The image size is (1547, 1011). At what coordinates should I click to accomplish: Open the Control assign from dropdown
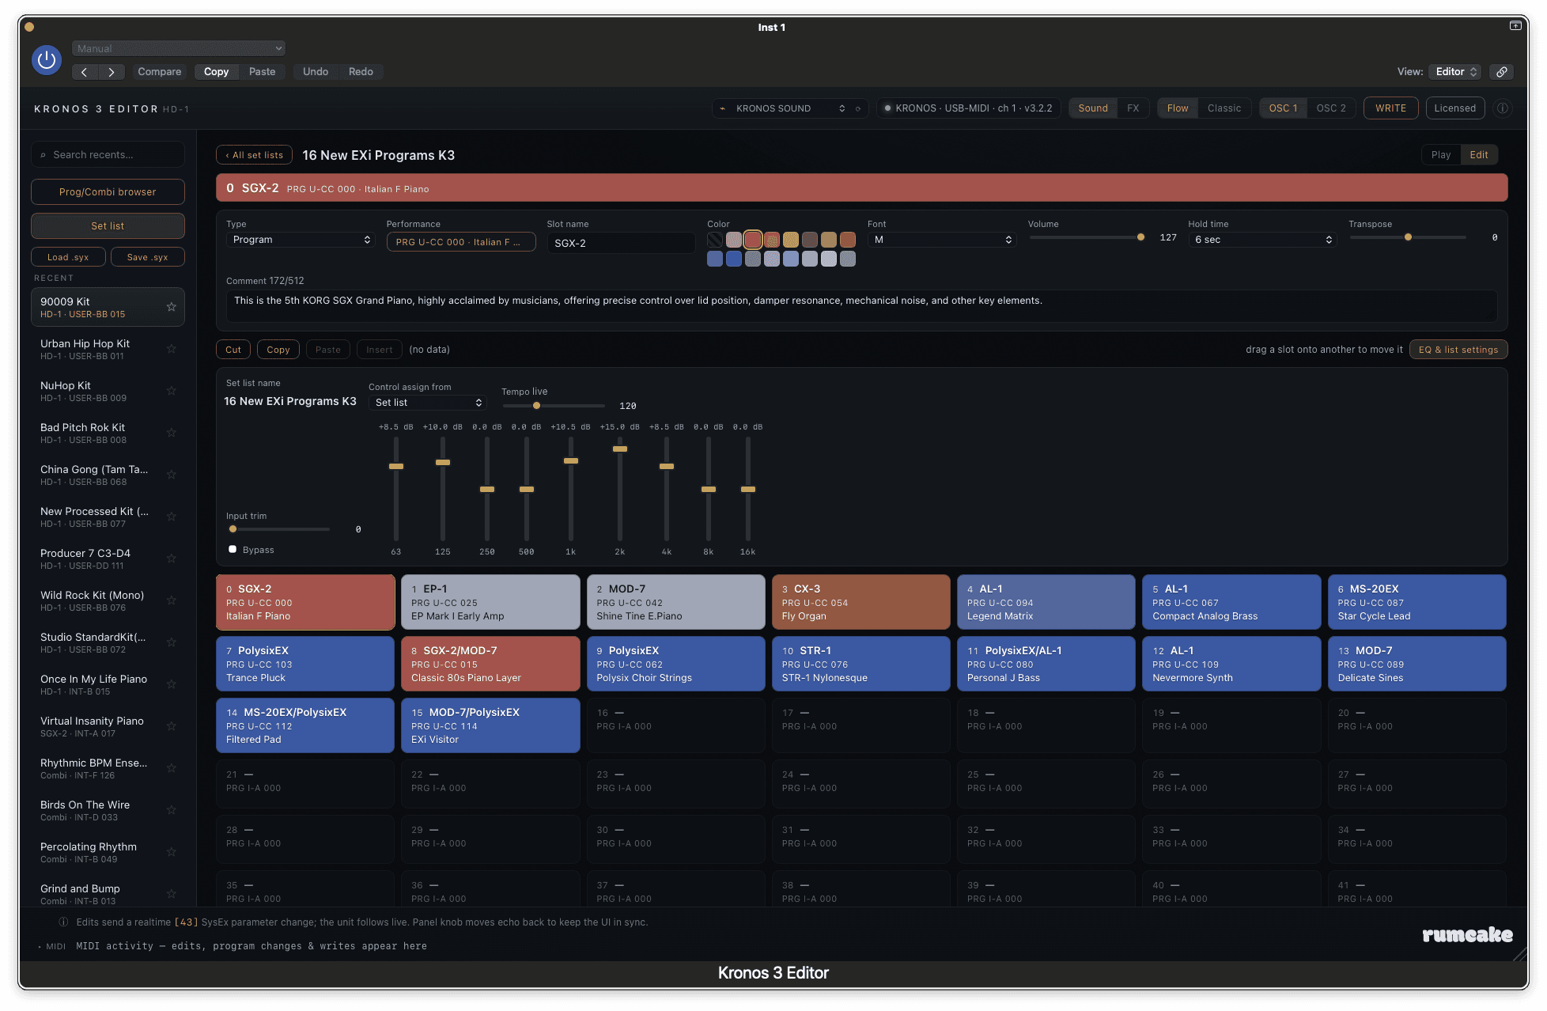428,403
